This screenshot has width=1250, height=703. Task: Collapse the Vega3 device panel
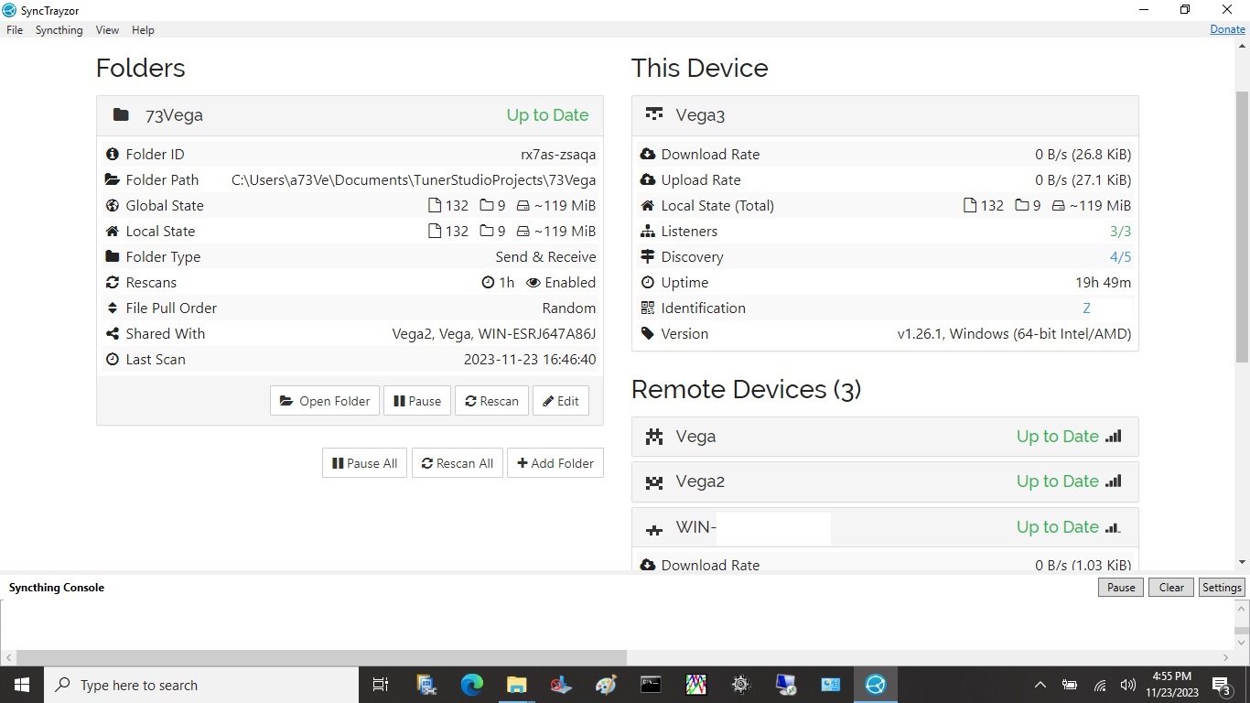coord(885,115)
